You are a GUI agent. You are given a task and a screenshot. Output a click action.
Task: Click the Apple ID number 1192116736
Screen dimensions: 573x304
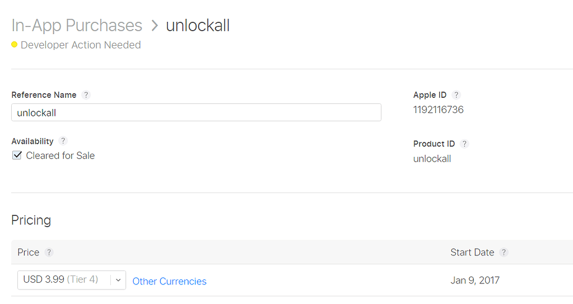(x=438, y=110)
